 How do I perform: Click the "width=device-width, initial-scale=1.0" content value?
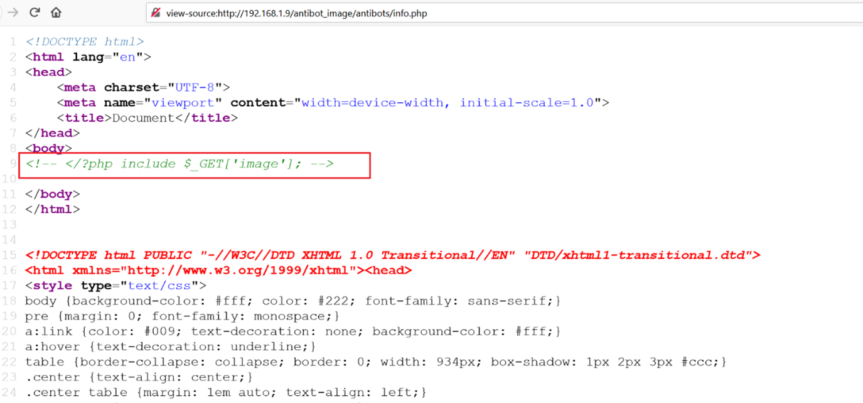coord(448,103)
